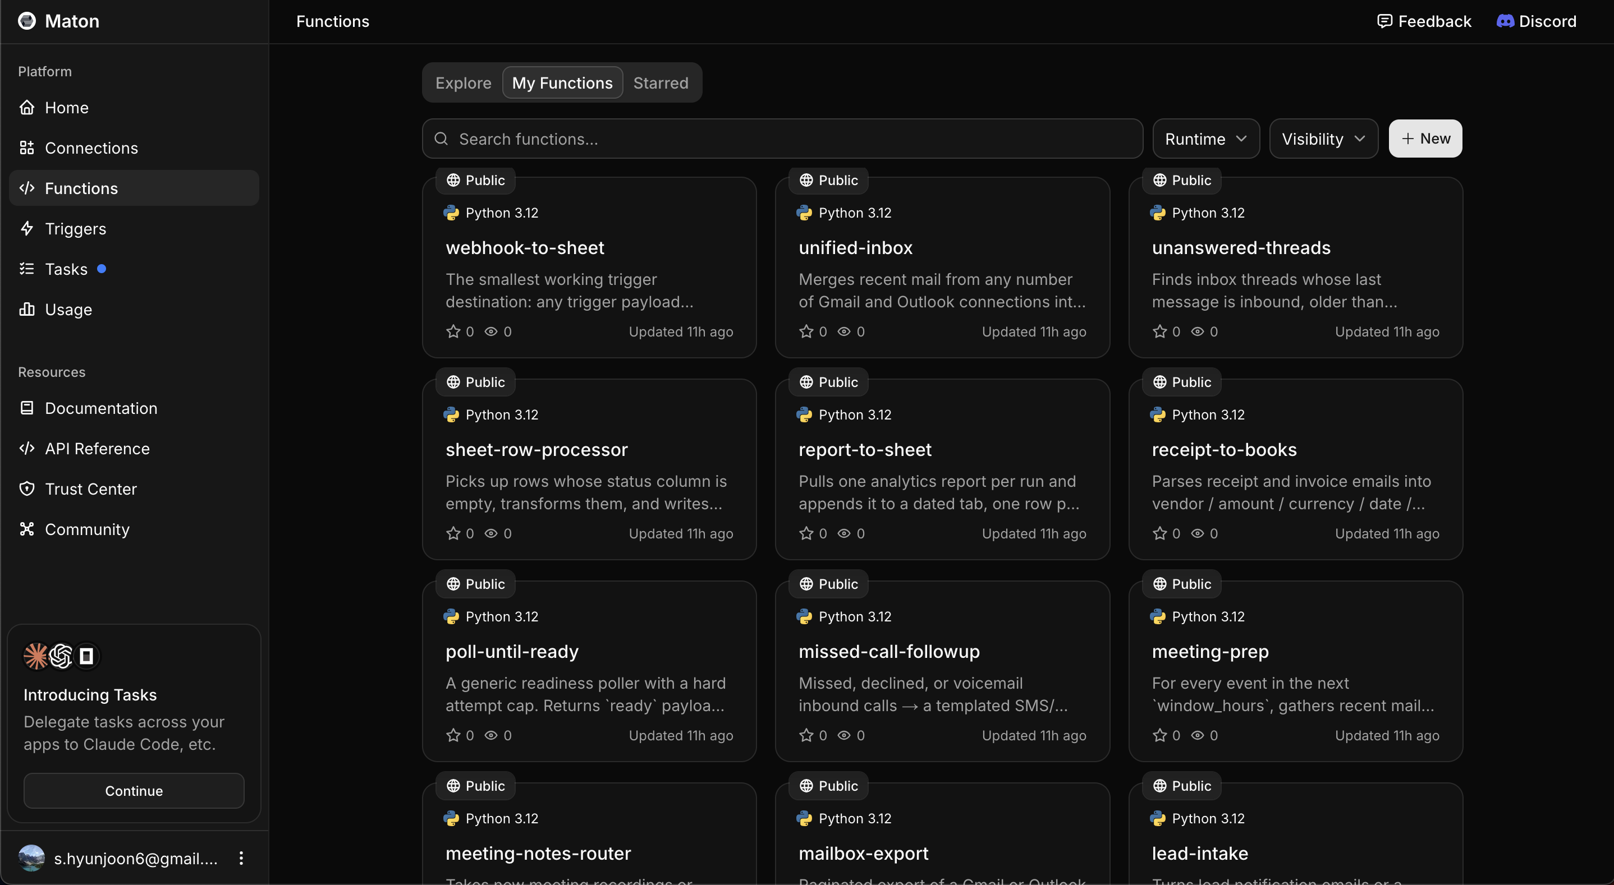Open the sheet-row-processor function
1614x885 pixels.
[x=589, y=469]
